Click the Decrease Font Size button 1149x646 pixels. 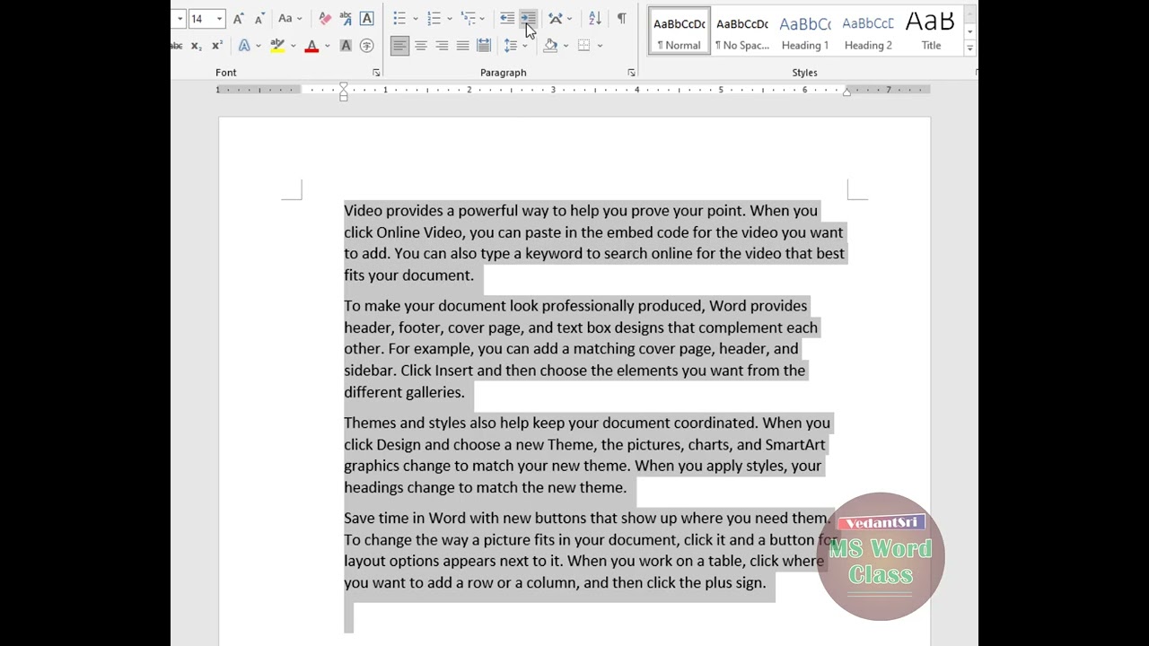click(x=259, y=18)
